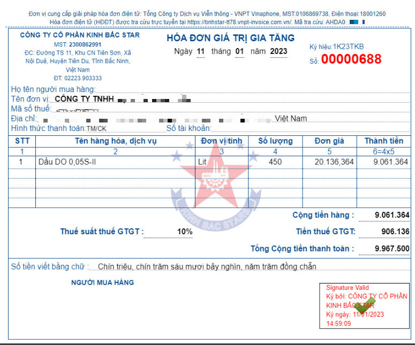Select the invoice day value 11
The height and width of the screenshot is (345, 415).
(x=201, y=51)
